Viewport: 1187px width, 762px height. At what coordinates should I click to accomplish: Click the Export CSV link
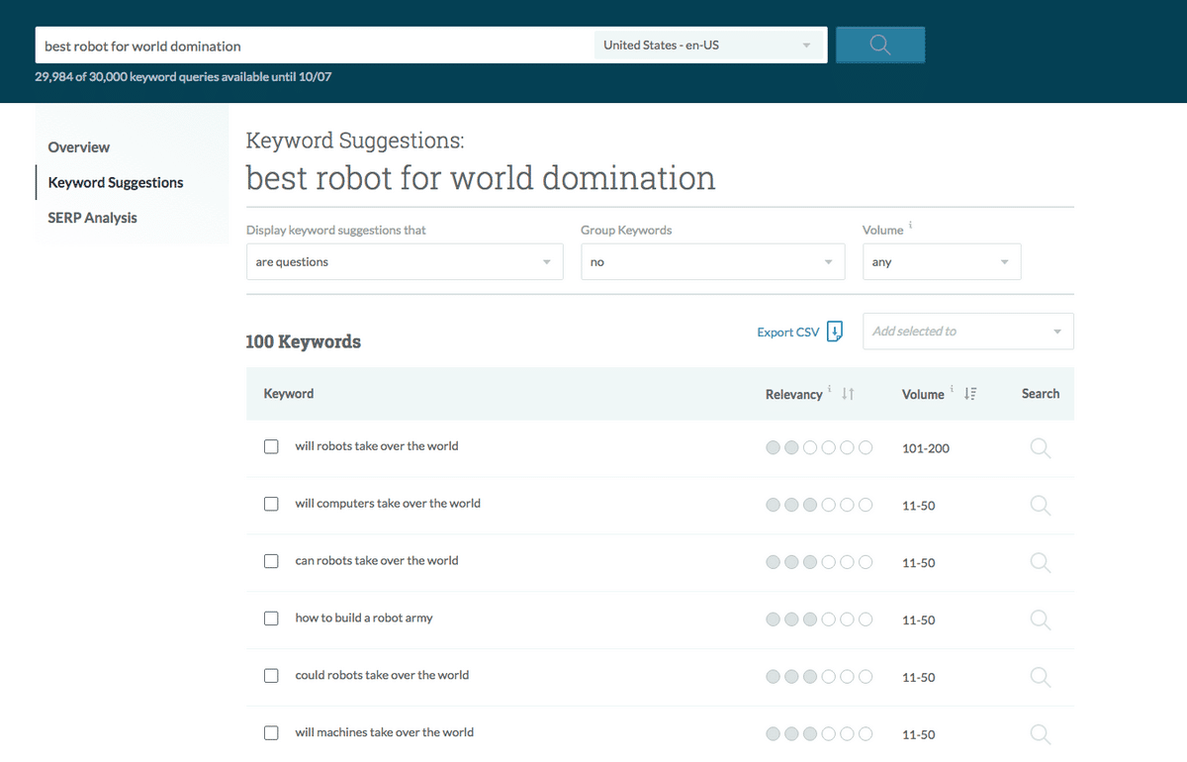click(787, 333)
